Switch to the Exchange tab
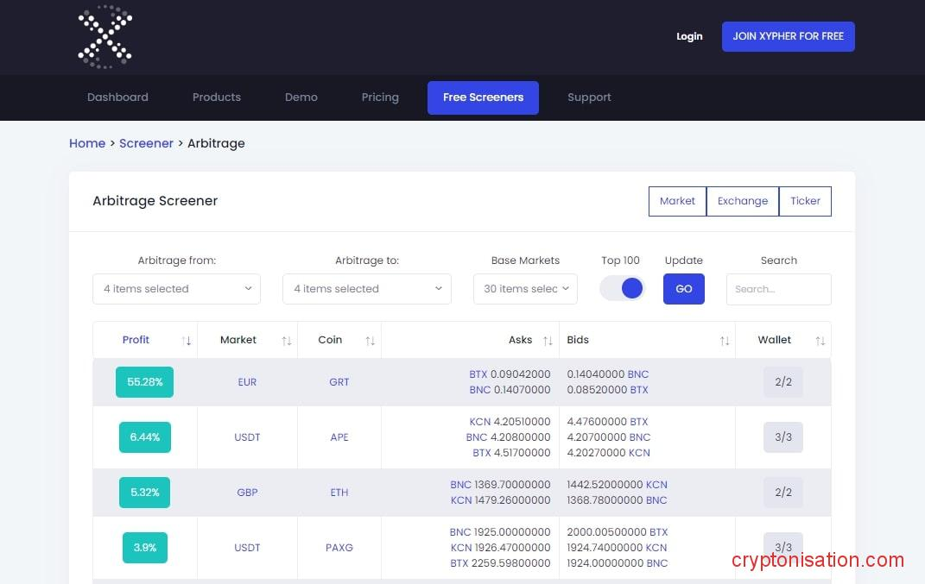This screenshot has width=925, height=584. (x=742, y=201)
